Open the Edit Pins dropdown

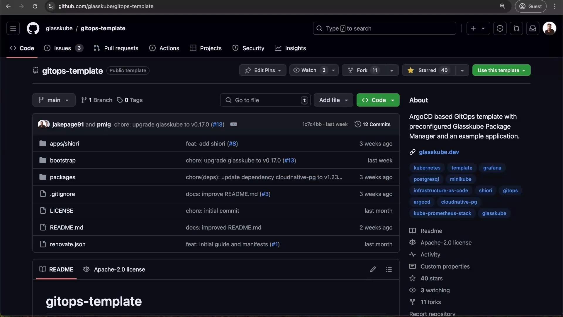click(x=263, y=70)
